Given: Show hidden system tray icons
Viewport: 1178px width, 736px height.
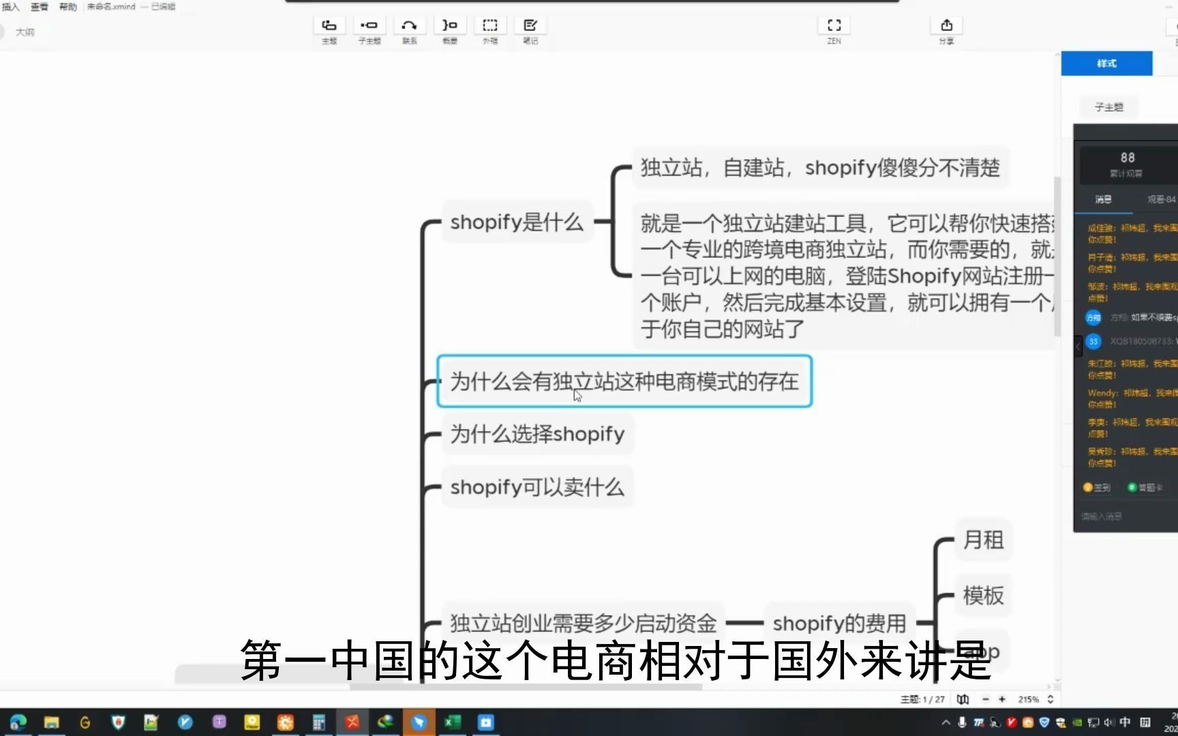Looking at the screenshot, I should pos(946,722).
